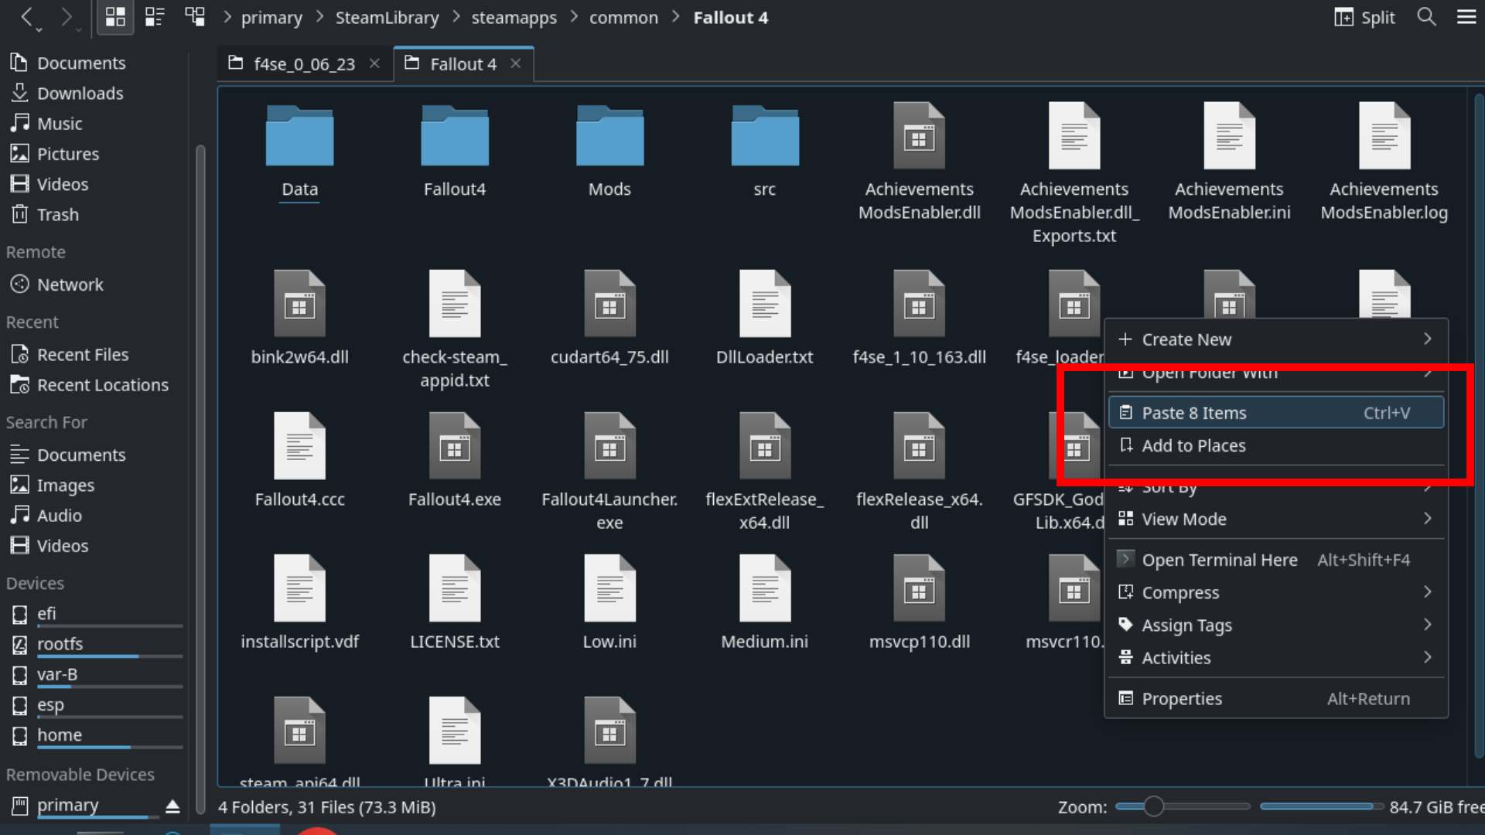Navigate back using the back arrow
The image size is (1485, 835).
click(28, 17)
